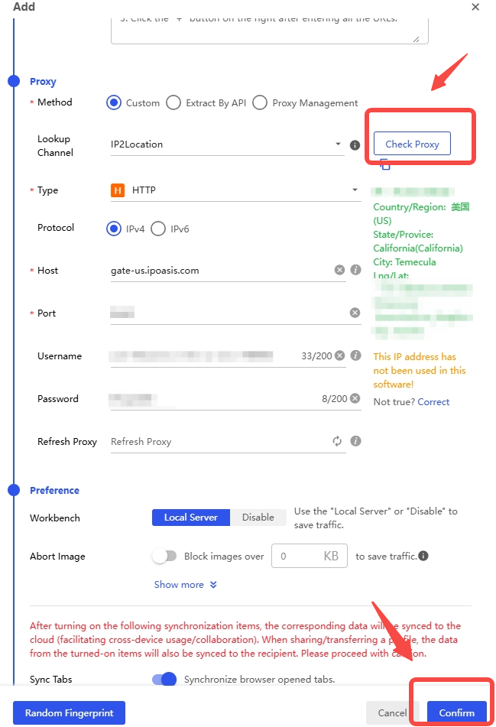The width and height of the screenshot is (496, 727).
Task: Click the Lookup Channel info icon
Action: point(355,145)
